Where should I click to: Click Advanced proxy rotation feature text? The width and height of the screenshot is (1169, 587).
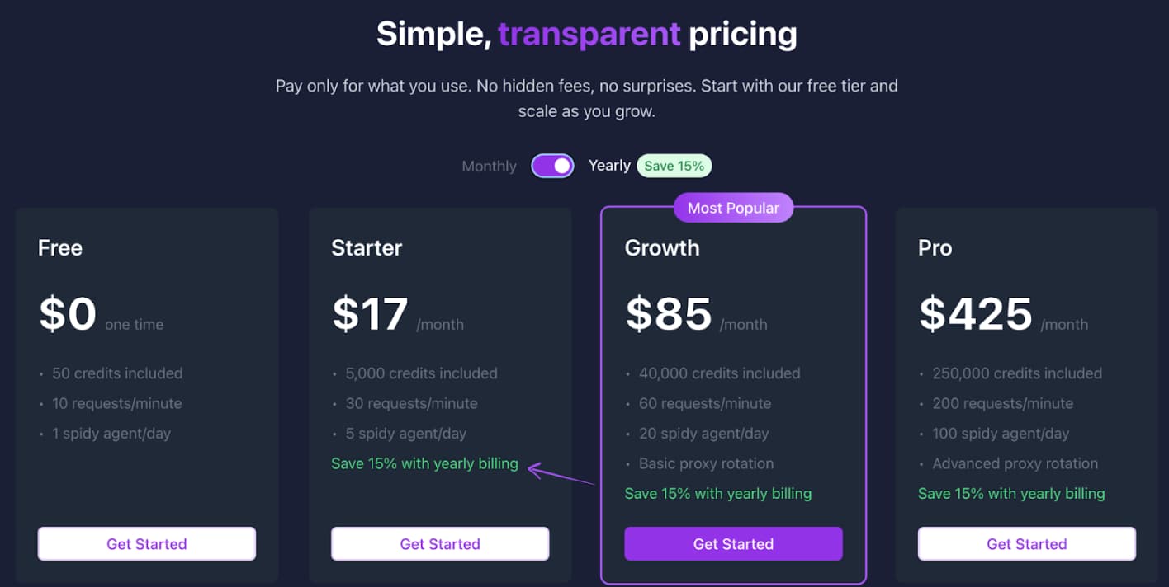pyautogui.click(x=1015, y=463)
